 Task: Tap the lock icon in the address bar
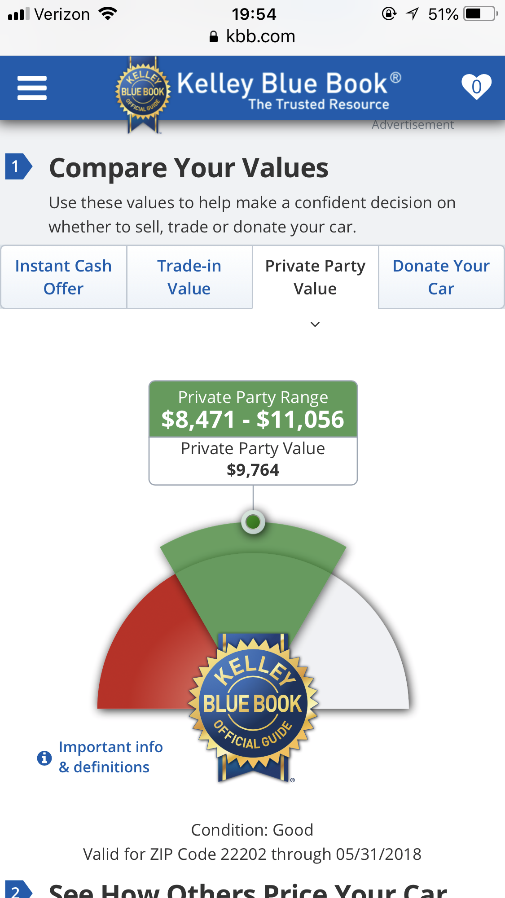click(214, 37)
